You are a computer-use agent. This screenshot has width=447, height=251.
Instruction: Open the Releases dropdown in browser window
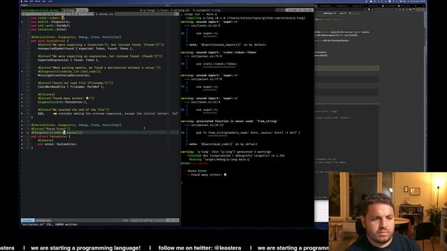pos(330,13)
